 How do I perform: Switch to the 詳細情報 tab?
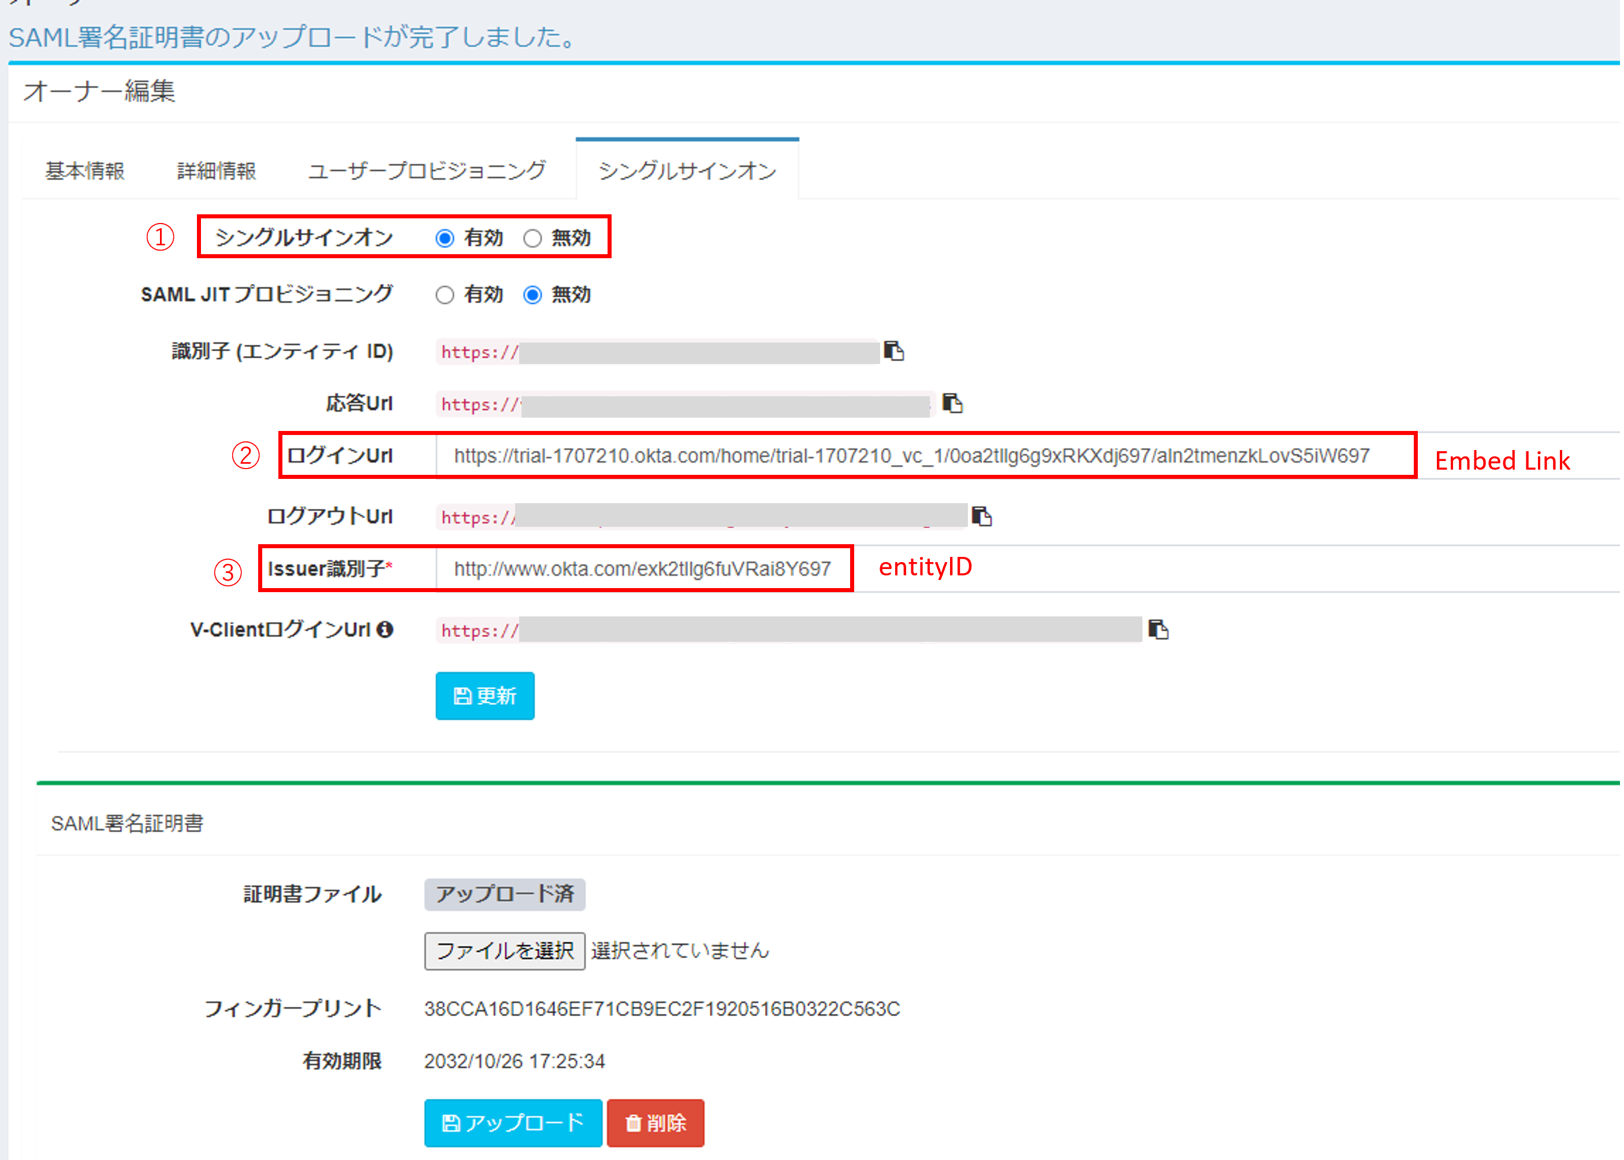click(x=217, y=171)
